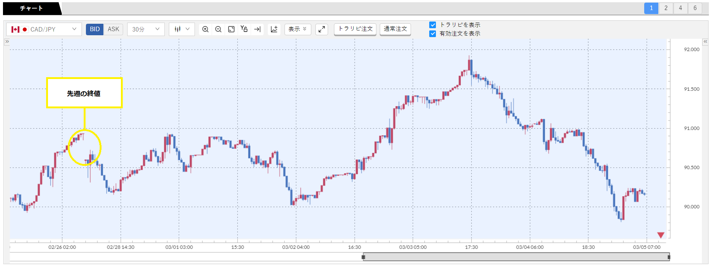
Task: Click the トラリピ注文 button
Action: coord(355,29)
